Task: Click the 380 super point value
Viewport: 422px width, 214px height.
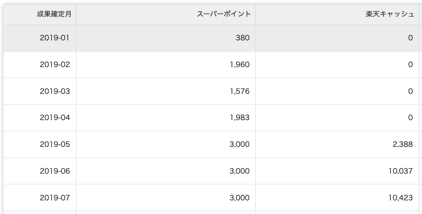Action: pyautogui.click(x=242, y=38)
